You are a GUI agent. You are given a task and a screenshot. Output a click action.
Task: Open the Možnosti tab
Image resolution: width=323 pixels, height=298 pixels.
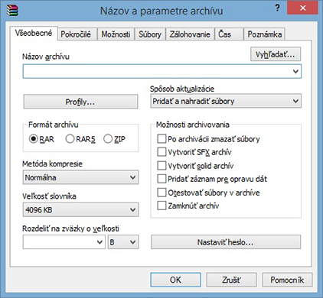(x=116, y=34)
